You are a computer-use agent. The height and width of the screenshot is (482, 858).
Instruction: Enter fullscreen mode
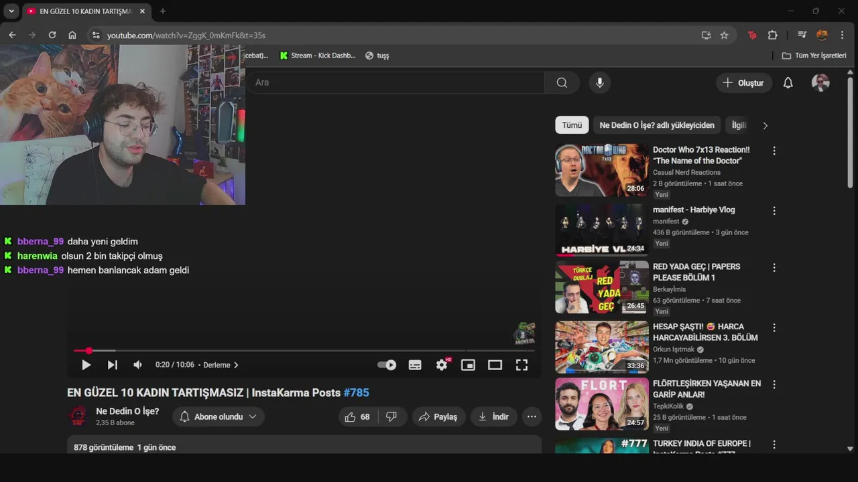tap(522, 365)
